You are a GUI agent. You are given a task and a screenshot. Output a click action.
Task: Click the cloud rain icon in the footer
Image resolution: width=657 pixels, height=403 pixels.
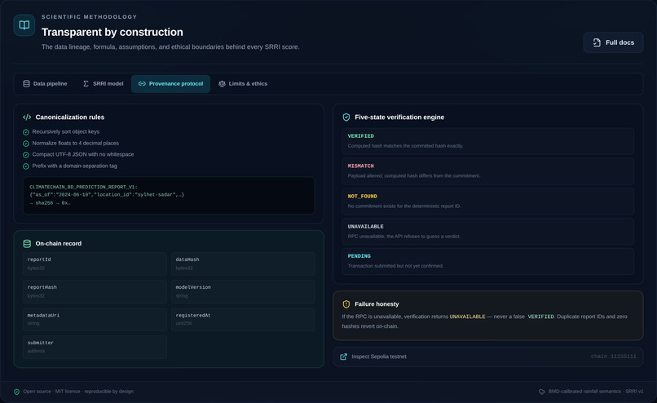pos(542,392)
